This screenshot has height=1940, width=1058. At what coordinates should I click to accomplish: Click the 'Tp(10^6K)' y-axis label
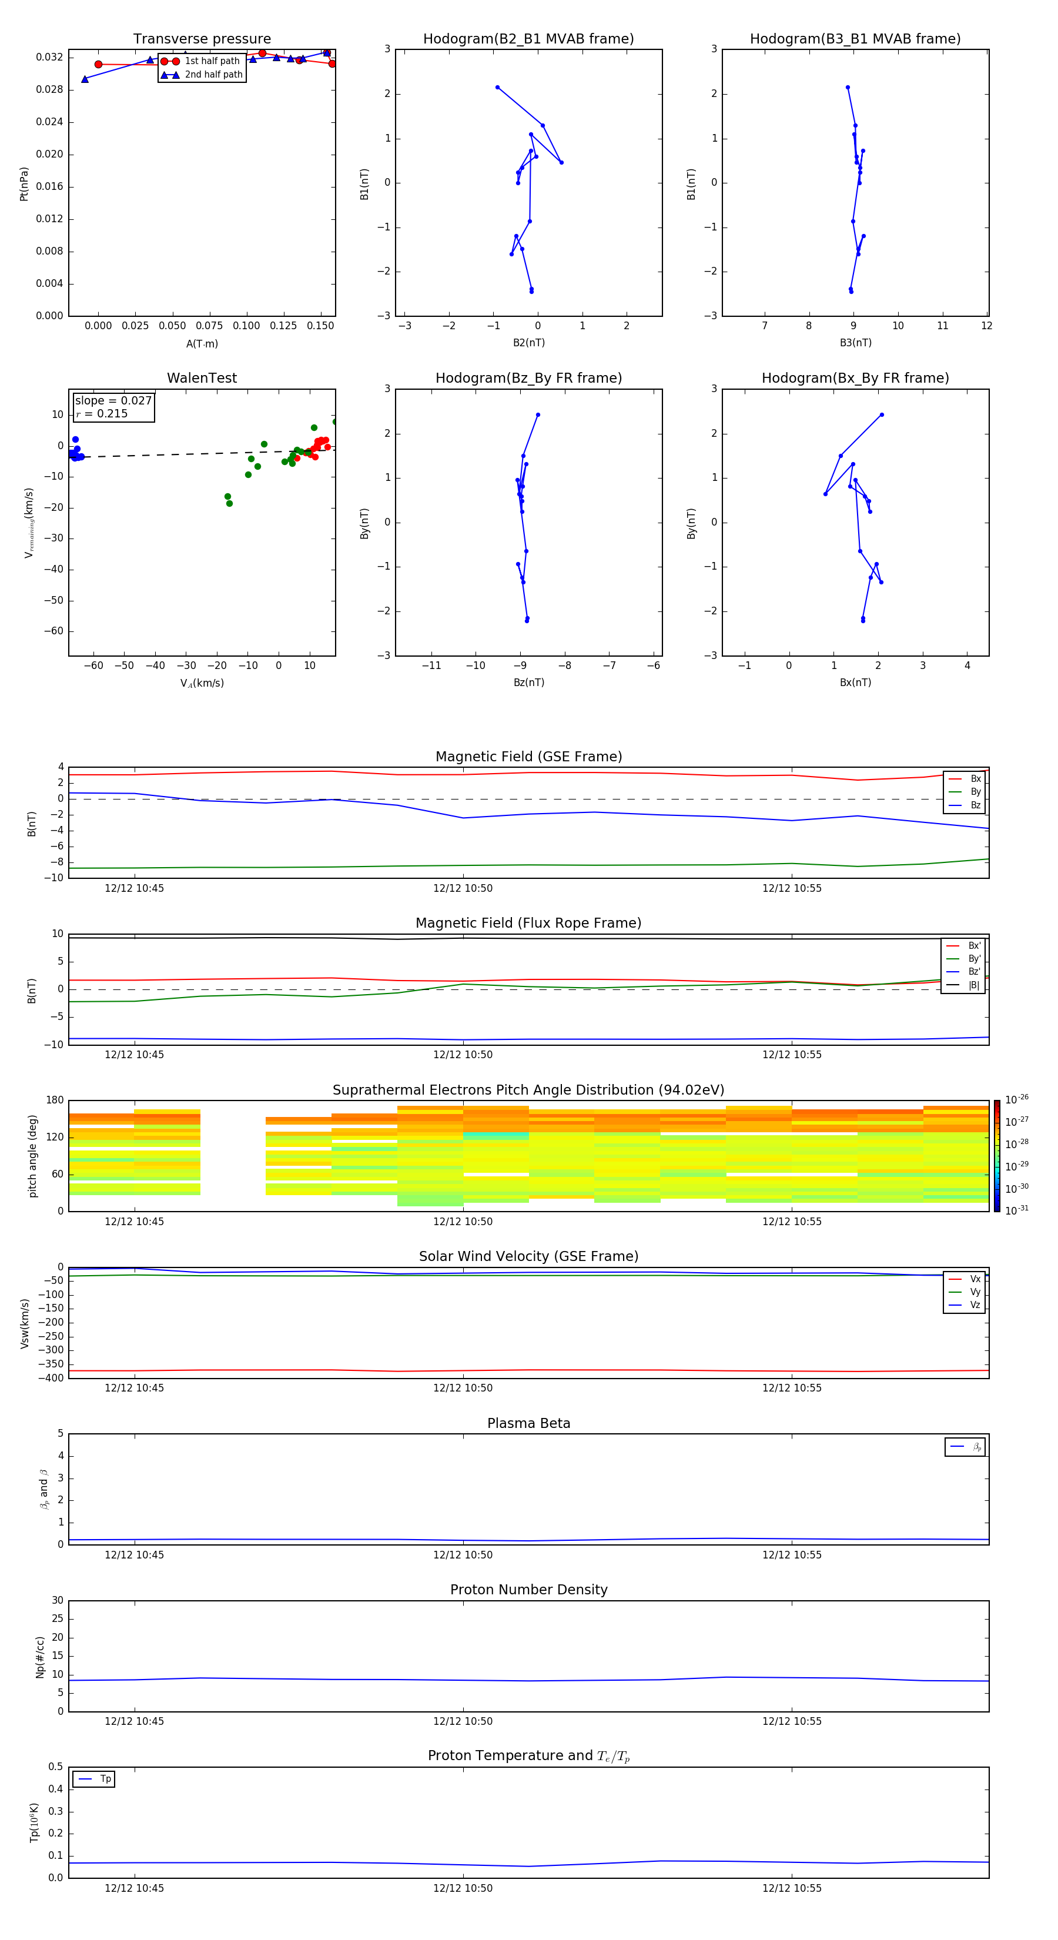34,1822
